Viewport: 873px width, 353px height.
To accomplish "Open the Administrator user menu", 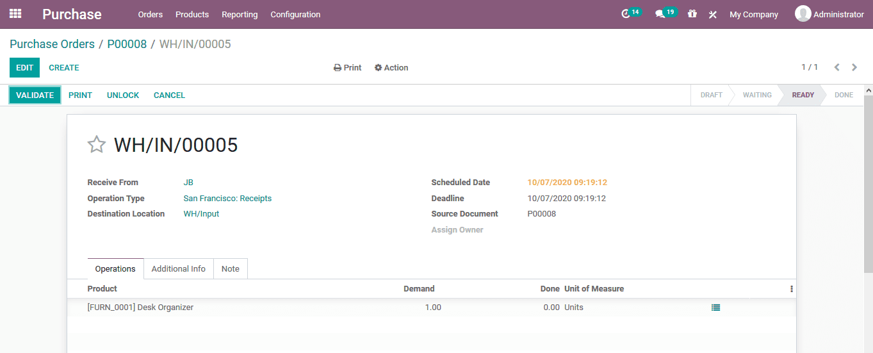I will (829, 14).
